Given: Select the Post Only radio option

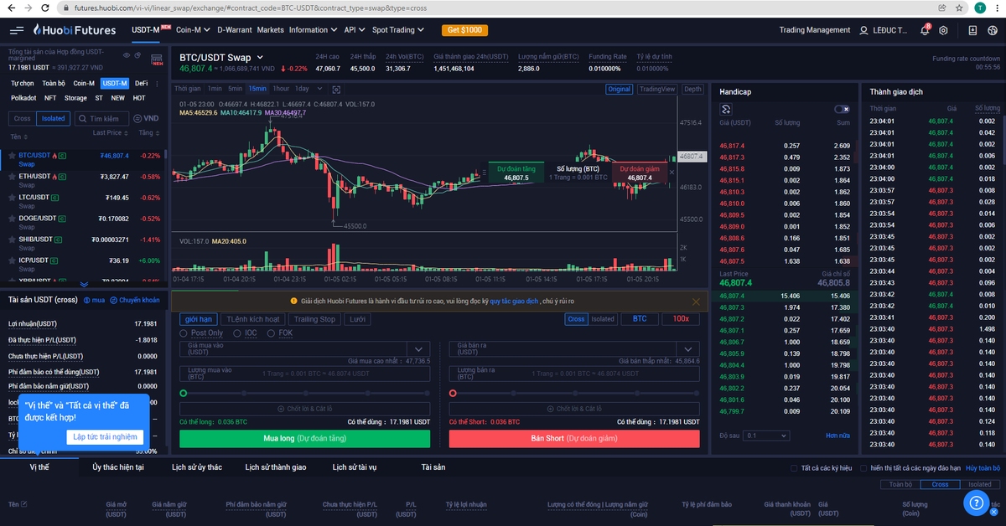Looking at the screenshot, I should point(184,333).
